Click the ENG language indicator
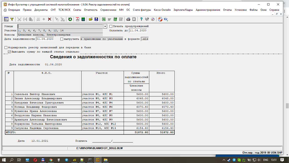The height and width of the screenshot is (163, 289). pos(266,160)
